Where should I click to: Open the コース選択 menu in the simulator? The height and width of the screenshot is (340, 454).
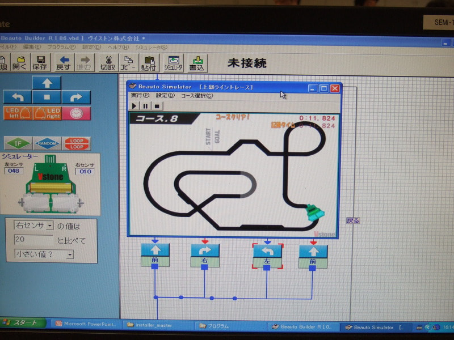pyautogui.click(x=197, y=96)
